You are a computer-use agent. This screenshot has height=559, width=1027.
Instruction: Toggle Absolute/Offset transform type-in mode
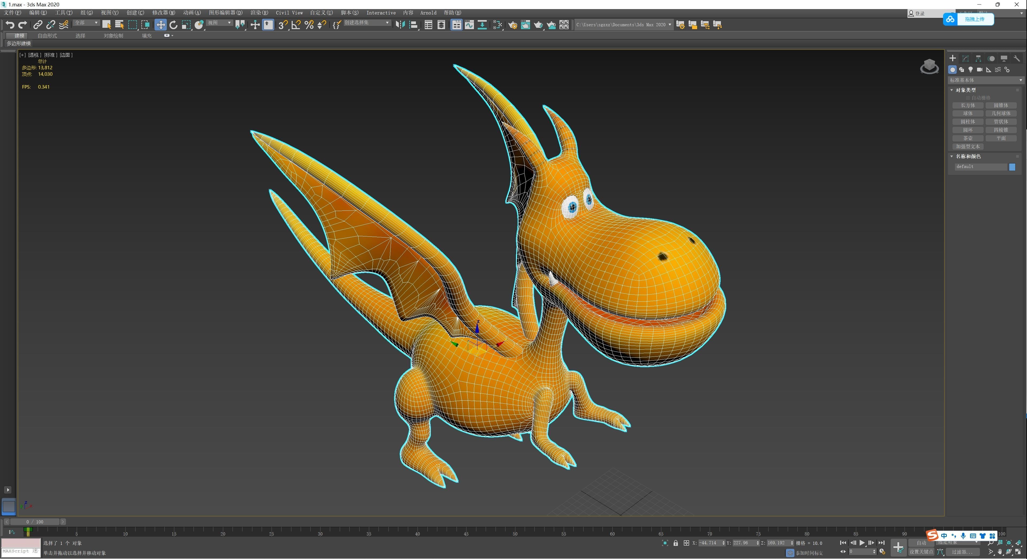[686, 543]
